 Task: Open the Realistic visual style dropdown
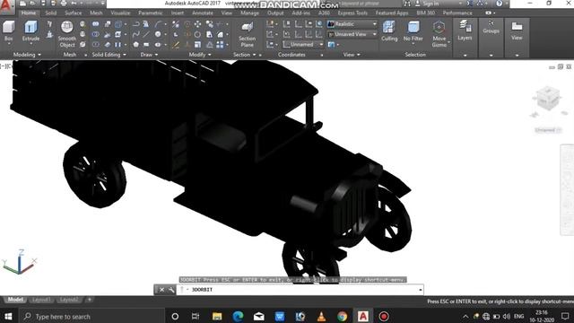352,24
